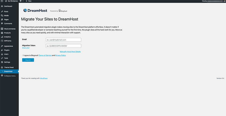Click the Email input field
Viewport: 226px width, 116px height.
click(x=63, y=40)
